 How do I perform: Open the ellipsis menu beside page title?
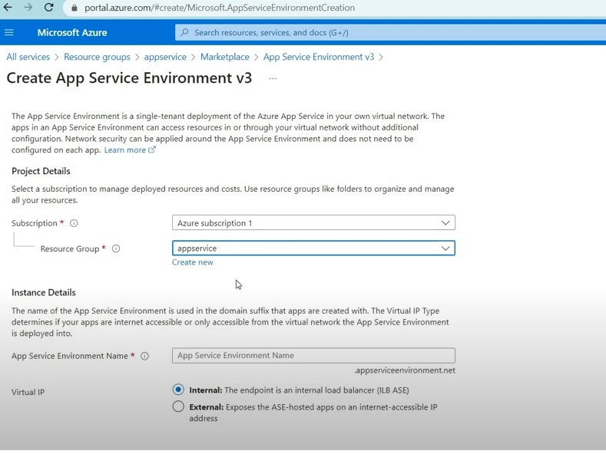click(x=273, y=78)
